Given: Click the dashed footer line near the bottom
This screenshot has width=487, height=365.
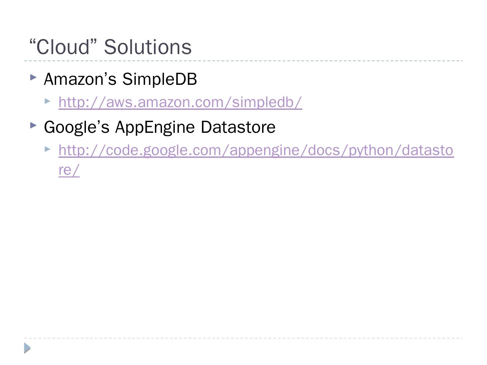Looking at the screenshot, I should tap(243, 338).
